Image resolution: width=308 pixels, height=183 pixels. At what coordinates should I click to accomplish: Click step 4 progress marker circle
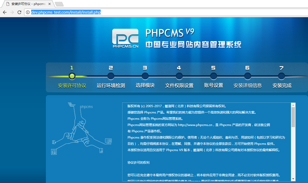[x=179, y=76]
